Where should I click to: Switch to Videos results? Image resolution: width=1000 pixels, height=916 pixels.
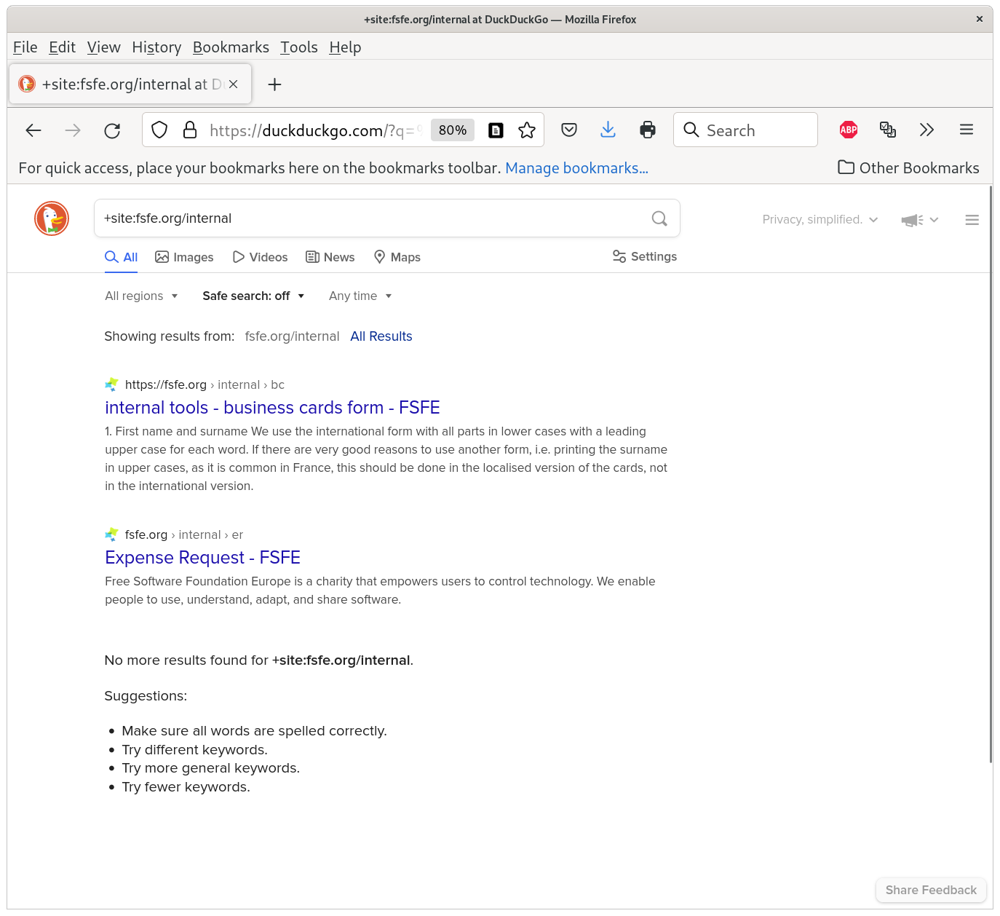(x=260, y=257)
